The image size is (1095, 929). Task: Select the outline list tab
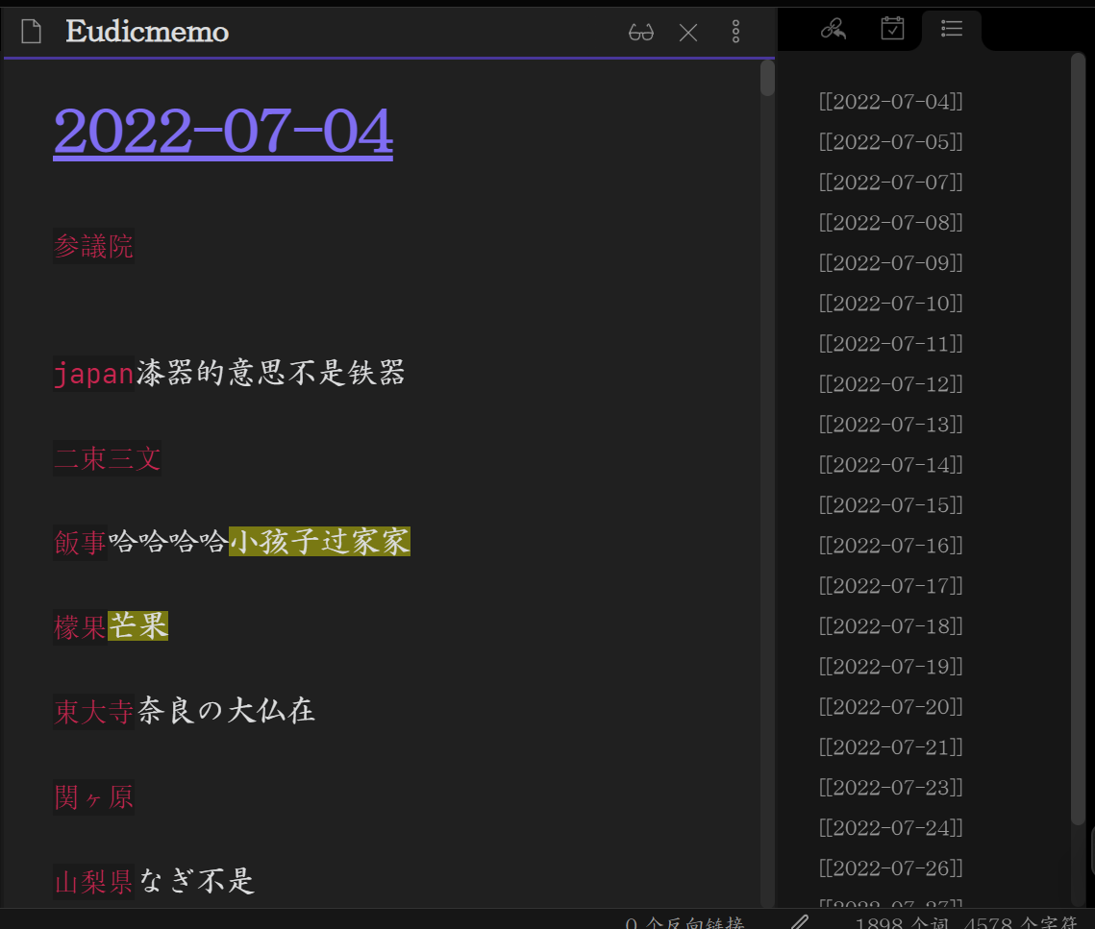[x=952, y=30]
